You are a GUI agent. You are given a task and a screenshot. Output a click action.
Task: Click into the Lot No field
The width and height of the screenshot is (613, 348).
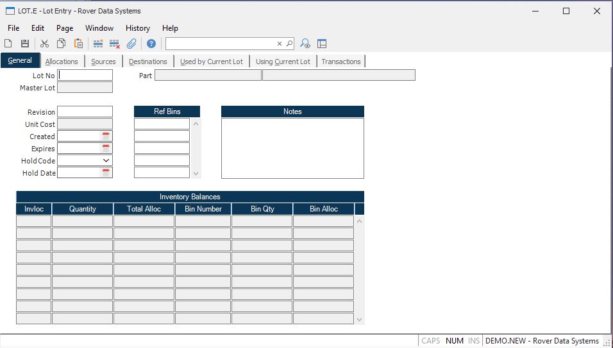pyautogui.click(x=85, y=76)
